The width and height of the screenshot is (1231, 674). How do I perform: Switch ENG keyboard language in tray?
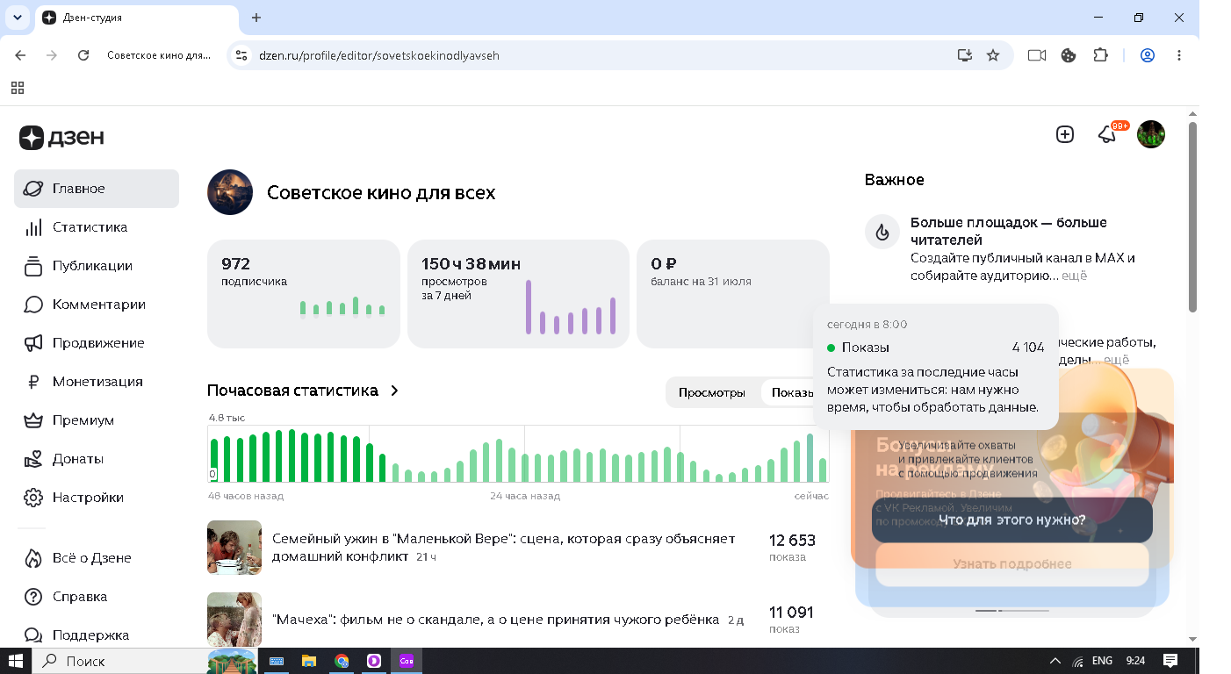pos(1103,661)
